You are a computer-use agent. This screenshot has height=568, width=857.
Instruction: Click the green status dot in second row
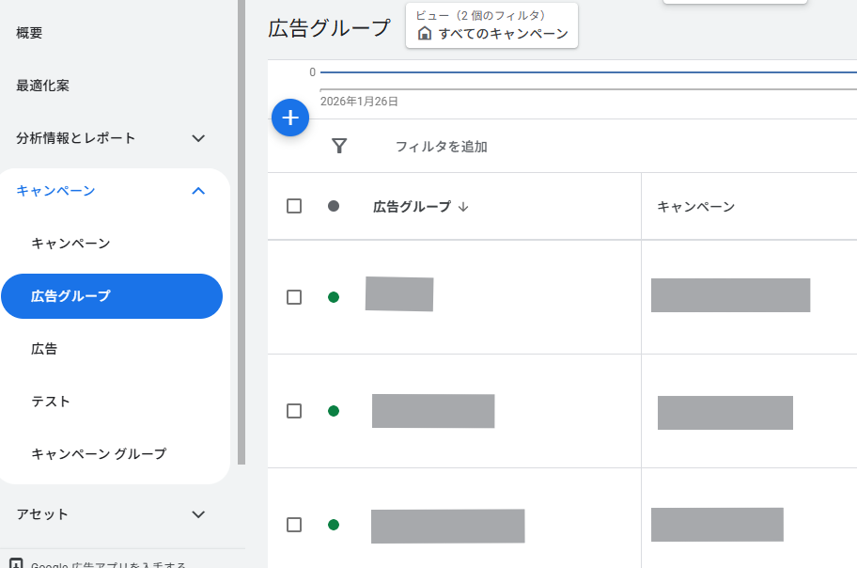point(334,411)
